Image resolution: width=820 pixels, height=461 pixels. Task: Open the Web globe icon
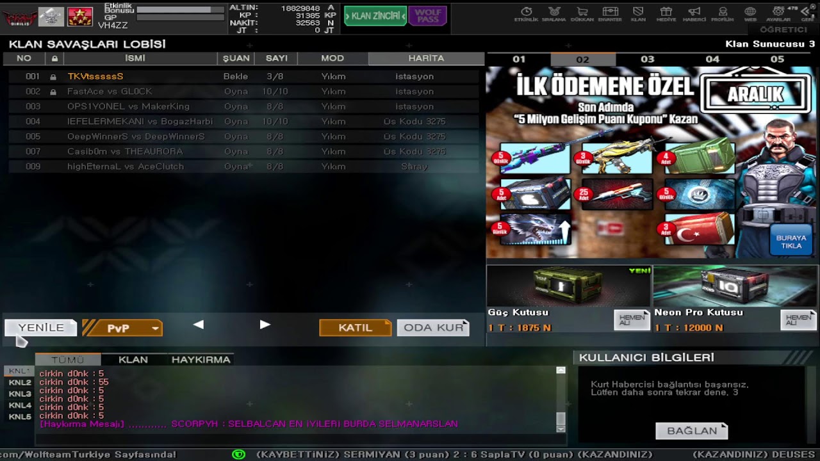point(750,12)
